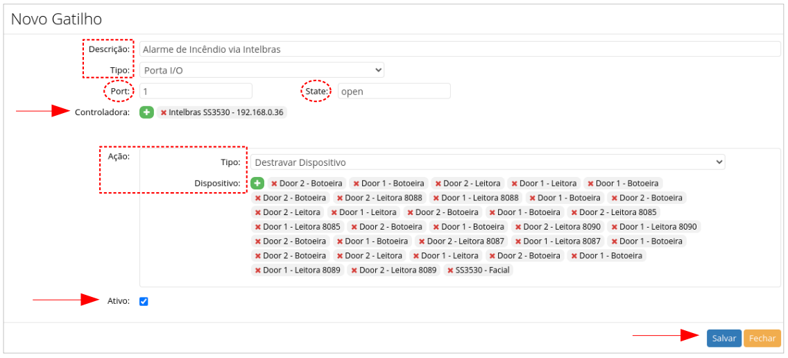Click the green plus button next to Dispositivo
Viewport: 788px width, 358px height.
tap(257, 183)
